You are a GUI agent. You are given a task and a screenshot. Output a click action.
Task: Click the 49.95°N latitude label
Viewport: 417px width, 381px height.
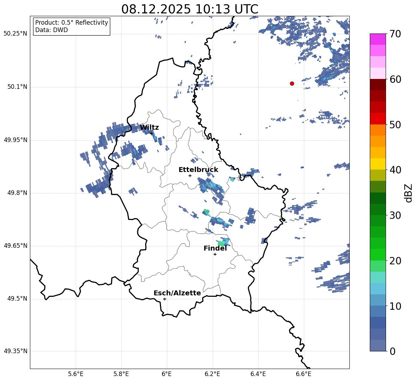[x=15, y=140]
